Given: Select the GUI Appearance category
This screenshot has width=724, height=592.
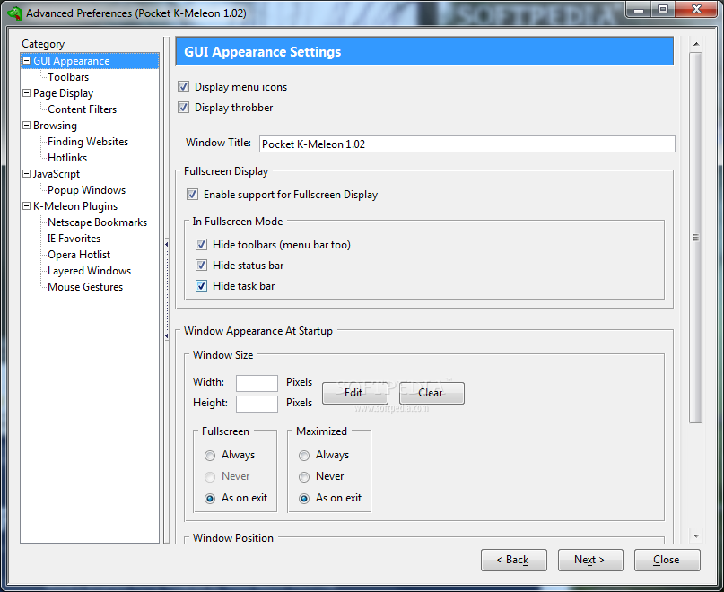Looking at the screenshot, I should (72, 61).
